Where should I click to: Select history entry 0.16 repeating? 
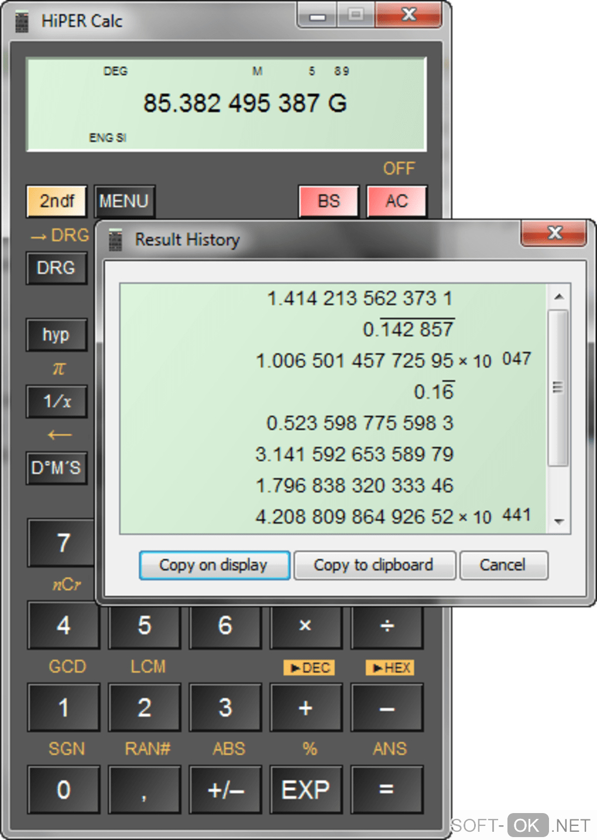tap(332, 391)
